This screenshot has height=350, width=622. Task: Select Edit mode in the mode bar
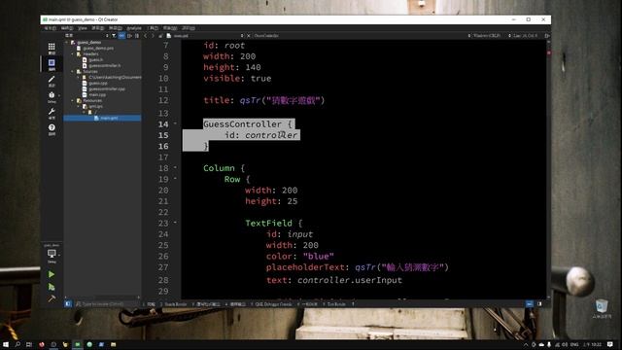click(x=52, y=64)
